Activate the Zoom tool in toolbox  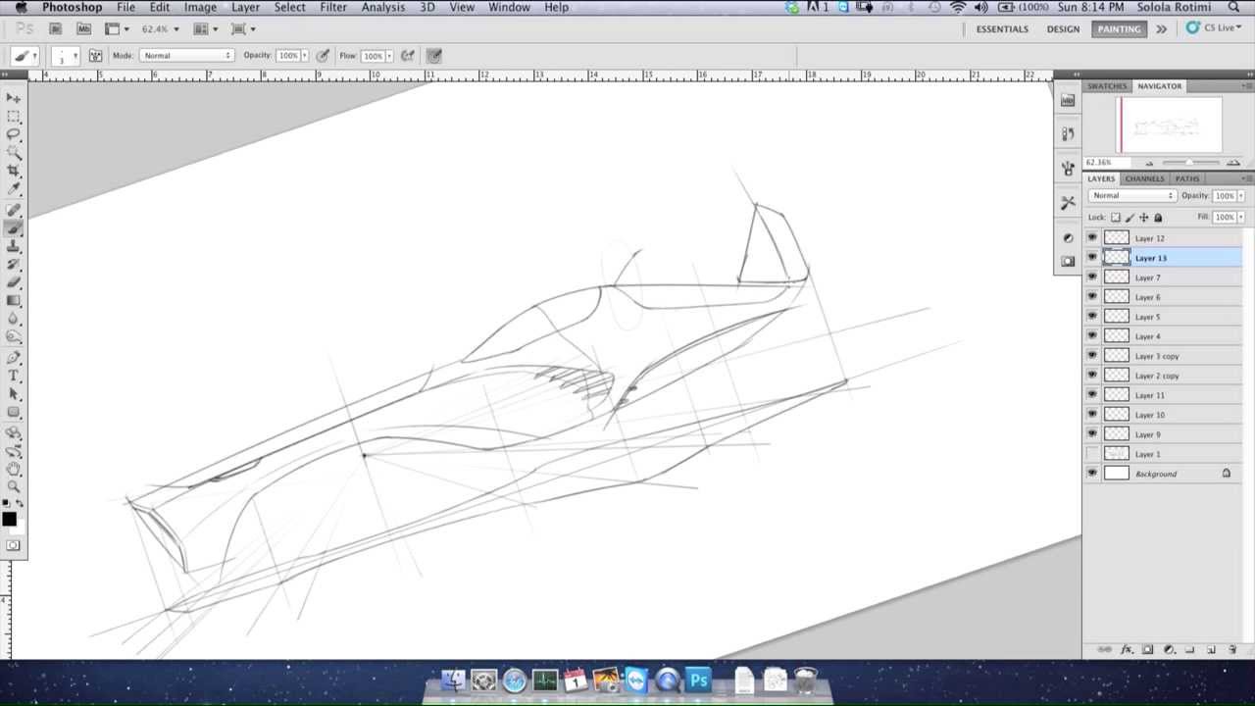click(14, 487)
